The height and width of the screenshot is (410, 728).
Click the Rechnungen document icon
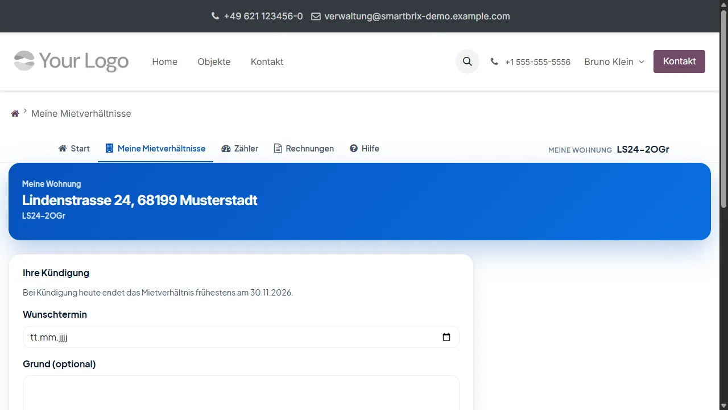pos(278,149)
